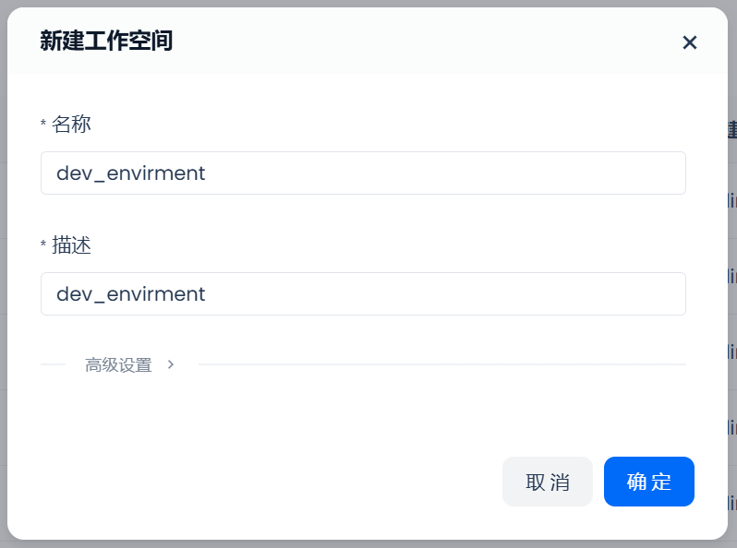Confirm with the blue 确定 button
Screen dimensions: 737x548
648,482
